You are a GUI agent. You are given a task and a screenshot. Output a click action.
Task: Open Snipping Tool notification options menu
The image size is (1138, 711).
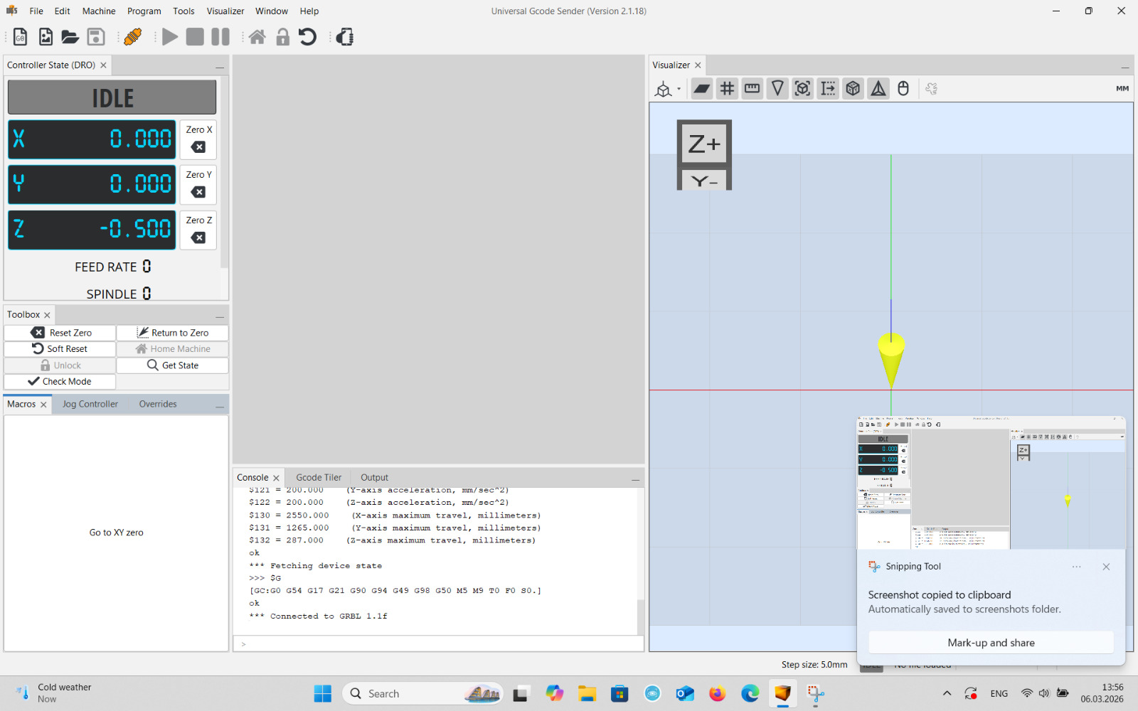(x=1077, y=567)
